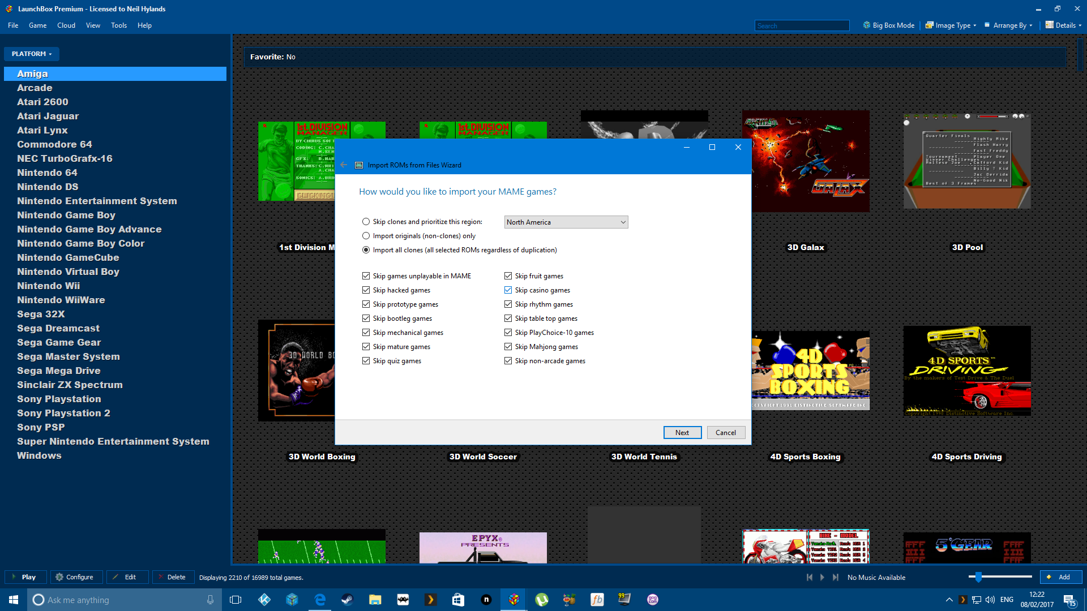
Task: Open Steam from the taskbar
Action: (x=347, y=600)
